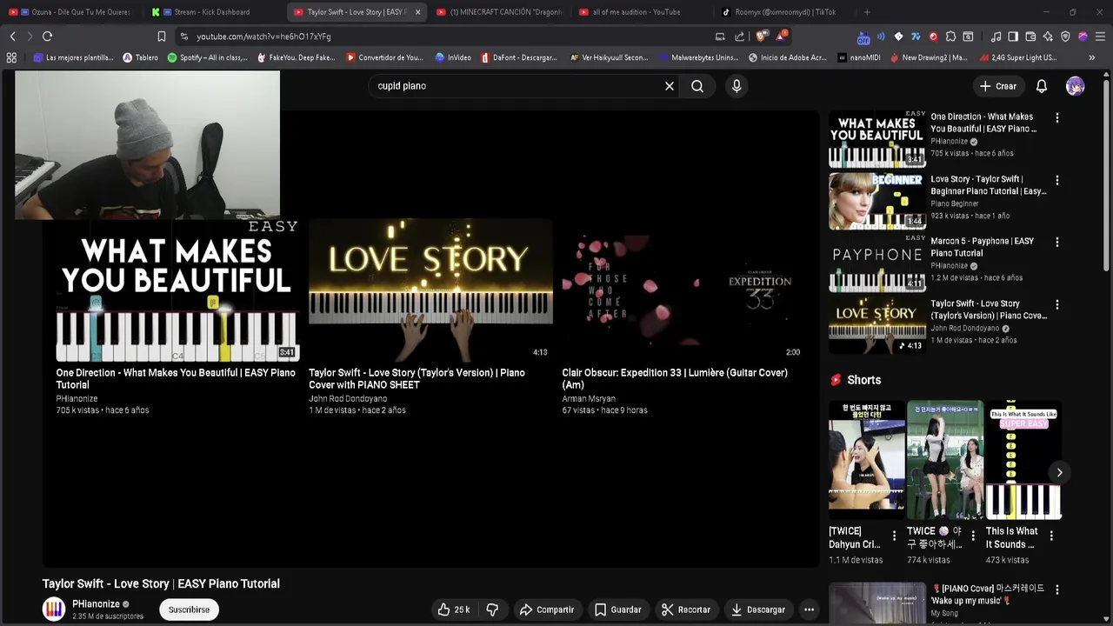
Task: Bookmark this page with the bookmark icon
Action: click(x=162, y=37)
